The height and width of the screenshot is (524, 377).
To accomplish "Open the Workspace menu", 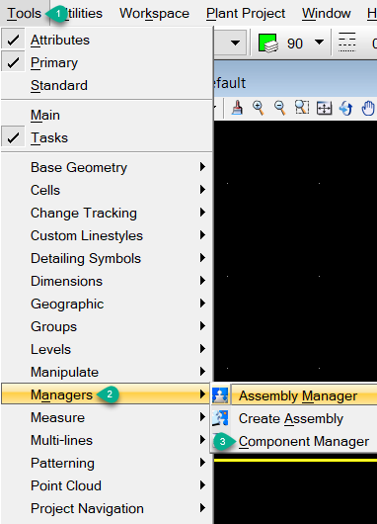I will [x=154, y=14].
